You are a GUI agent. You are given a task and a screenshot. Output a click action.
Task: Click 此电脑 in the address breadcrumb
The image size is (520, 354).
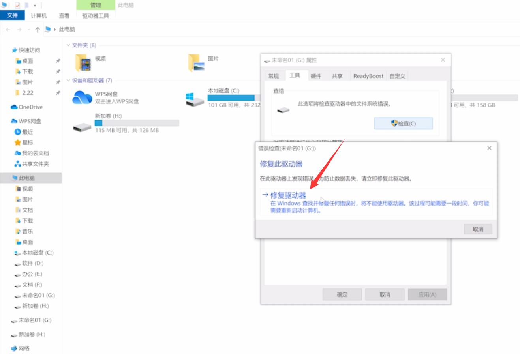[67, 29]
